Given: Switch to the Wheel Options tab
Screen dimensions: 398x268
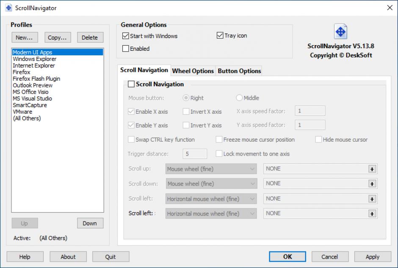Looking at the screenshot, I should click(x=193, y=71).
